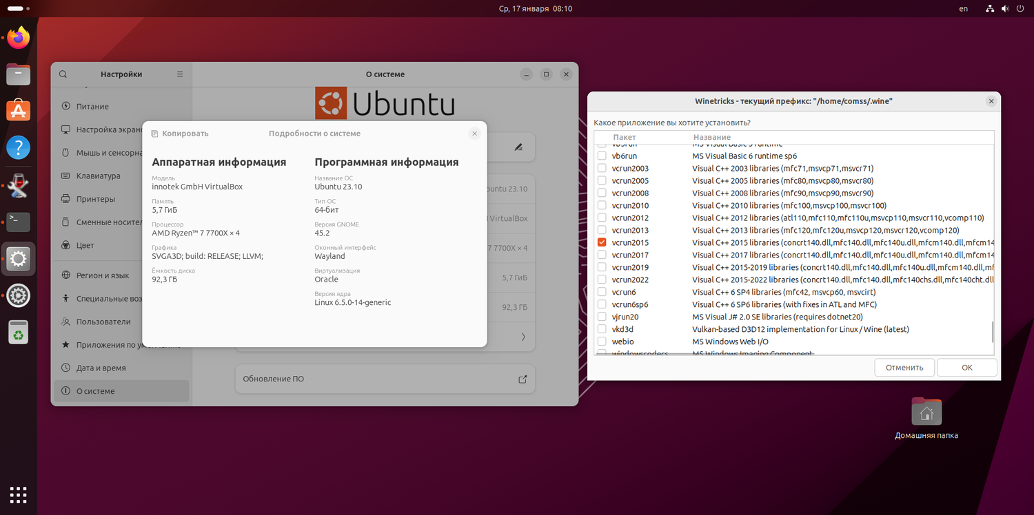1034x515 pixels.
Task: Click the clock icon beside Дата и время
Action: coord(66,368)
